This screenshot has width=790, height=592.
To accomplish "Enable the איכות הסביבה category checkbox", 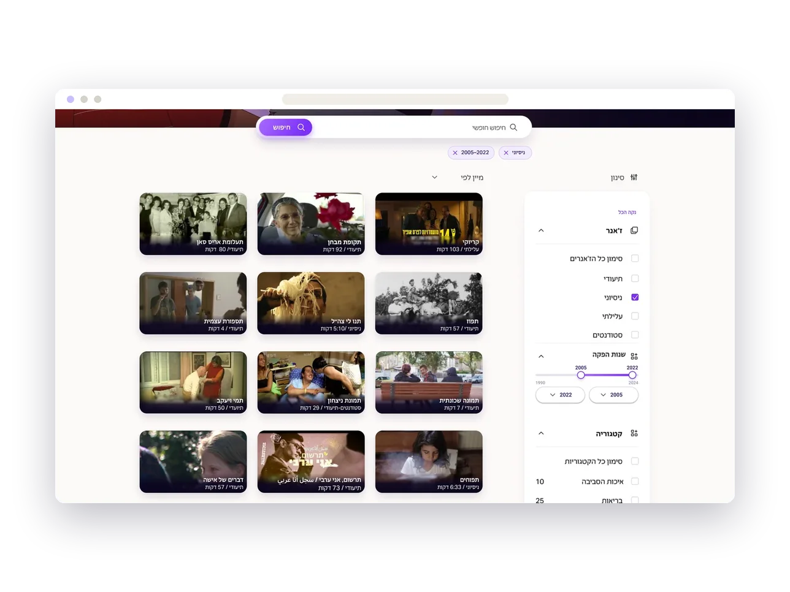I will [635, 482].
